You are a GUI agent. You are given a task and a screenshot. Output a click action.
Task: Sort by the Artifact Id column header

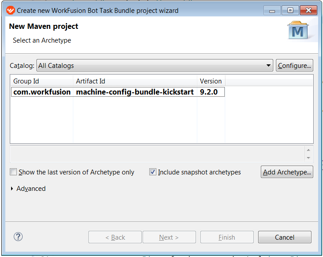pos(135,81)
